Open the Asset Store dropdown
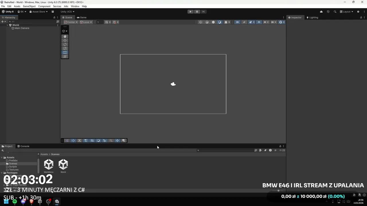 [39, 12]
